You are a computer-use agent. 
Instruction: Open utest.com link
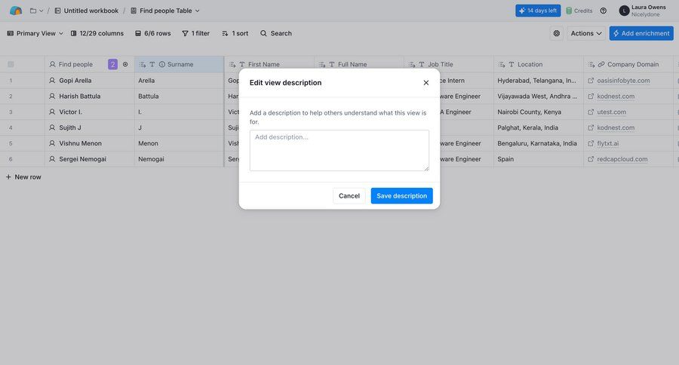tap(611, 112)
